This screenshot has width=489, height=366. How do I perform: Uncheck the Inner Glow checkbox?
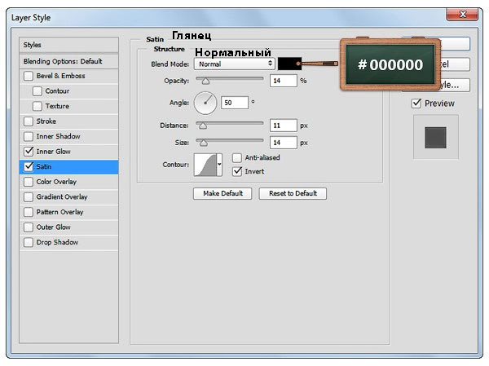29,152
